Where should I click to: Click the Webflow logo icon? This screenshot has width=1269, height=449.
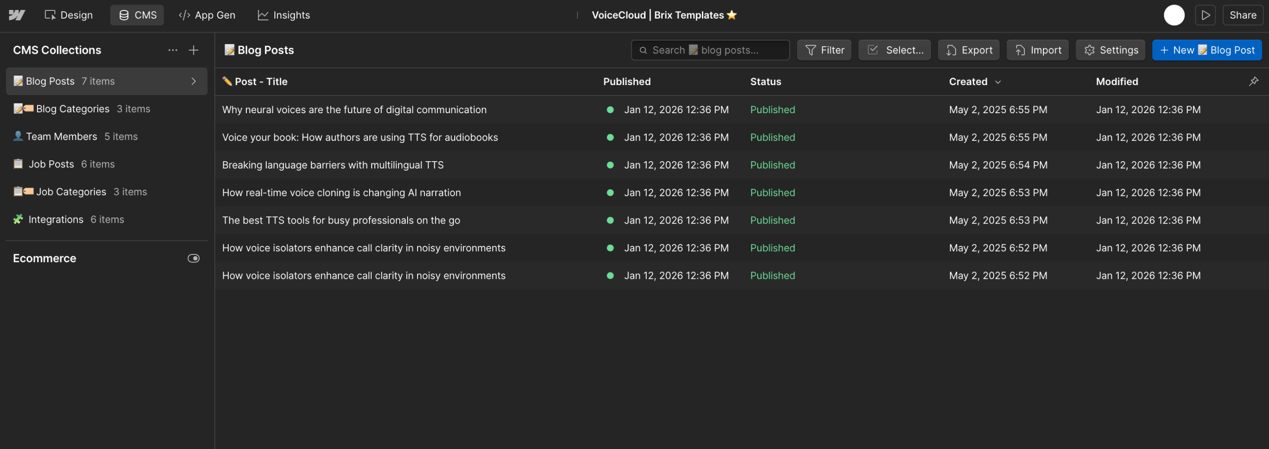coord(17,15)
